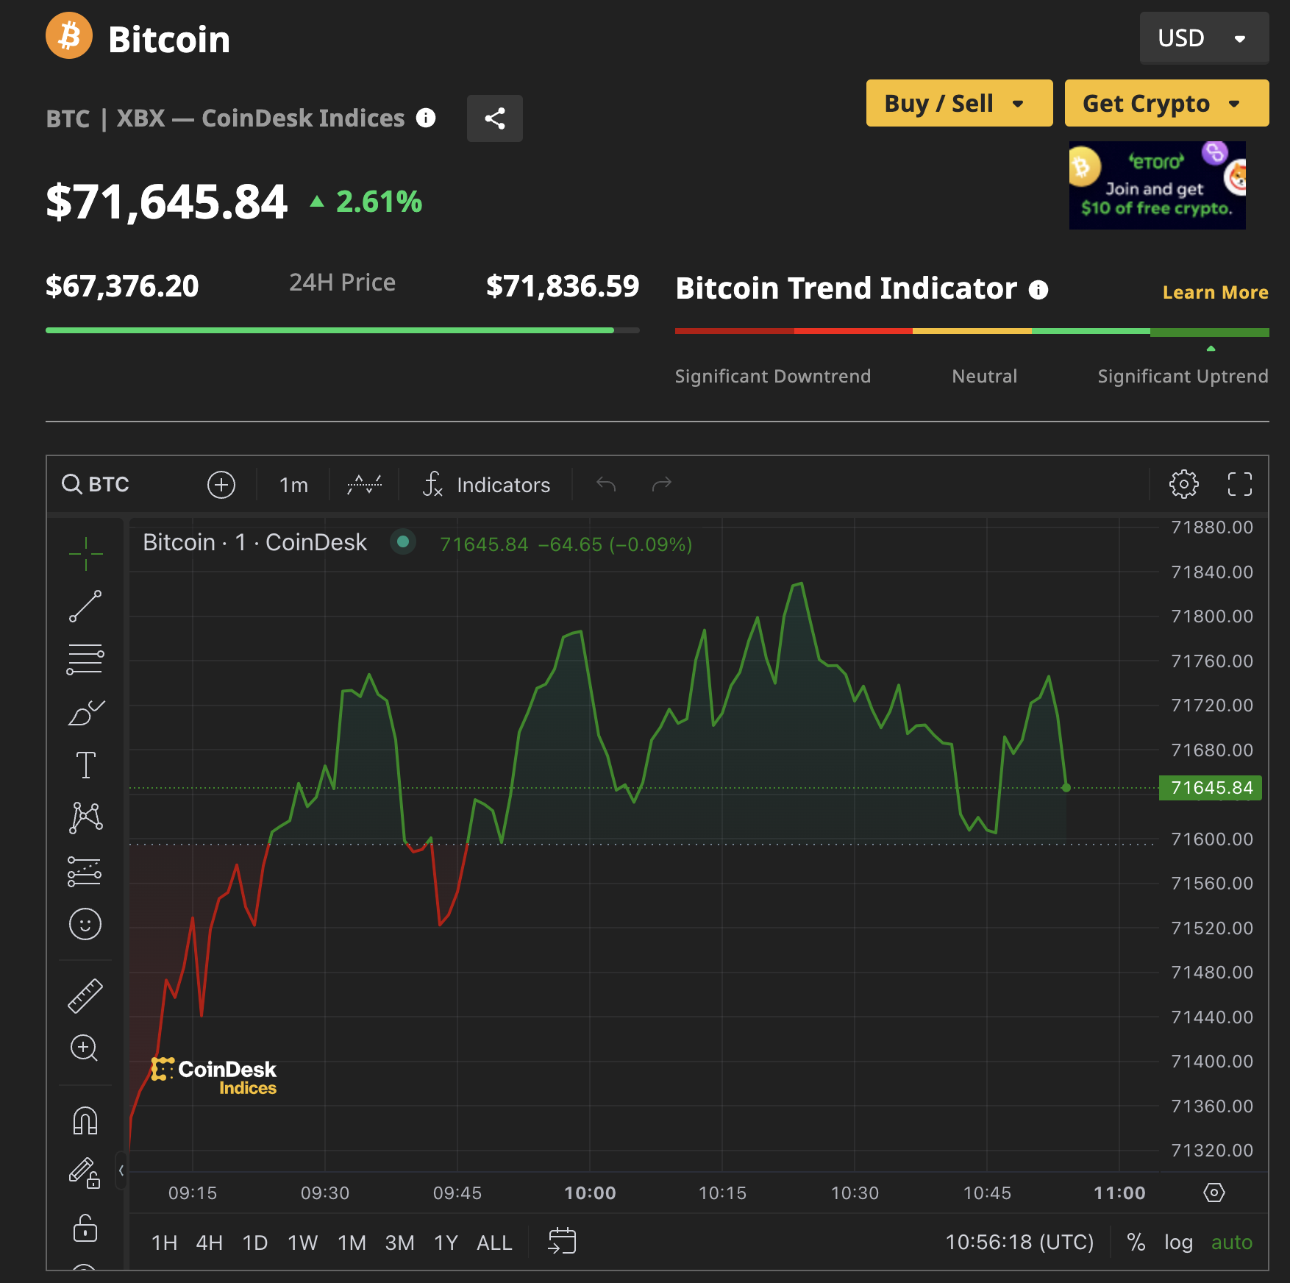Switch chart range to 1D
The width and height of the screenshot is (1290, 1283).
click(254, 1243)
